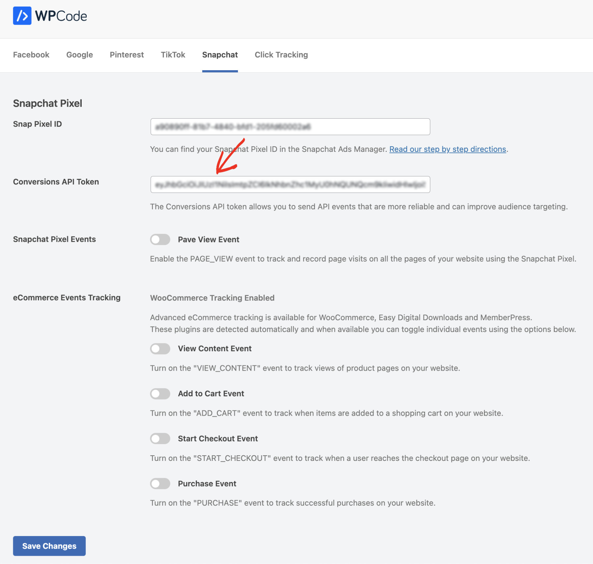Enable the Start Checkout Event switch
Viewport: 593px width, 564px height.
point(160,439)
